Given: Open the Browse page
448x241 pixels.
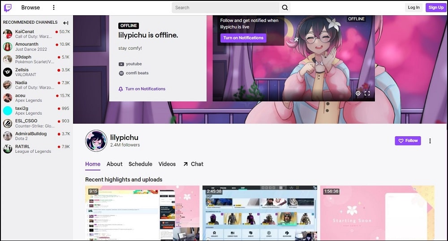Looking at the screenshot, I should [x=30, y=8].
